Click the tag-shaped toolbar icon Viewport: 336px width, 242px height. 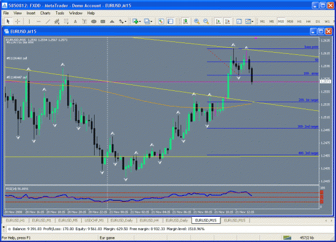pos(161,22)
